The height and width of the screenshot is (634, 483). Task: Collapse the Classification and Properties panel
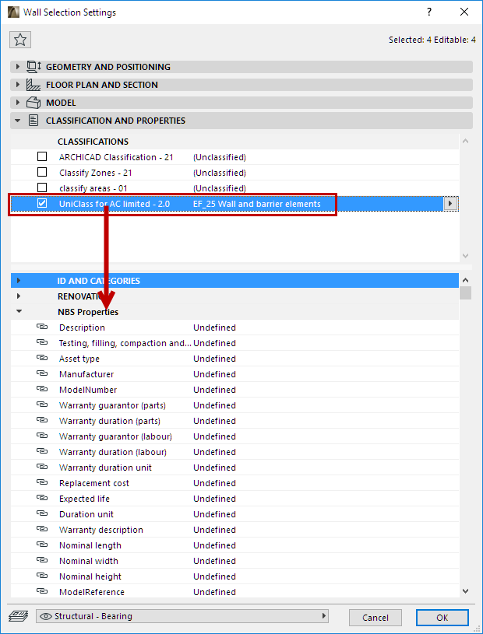[18, 121]
